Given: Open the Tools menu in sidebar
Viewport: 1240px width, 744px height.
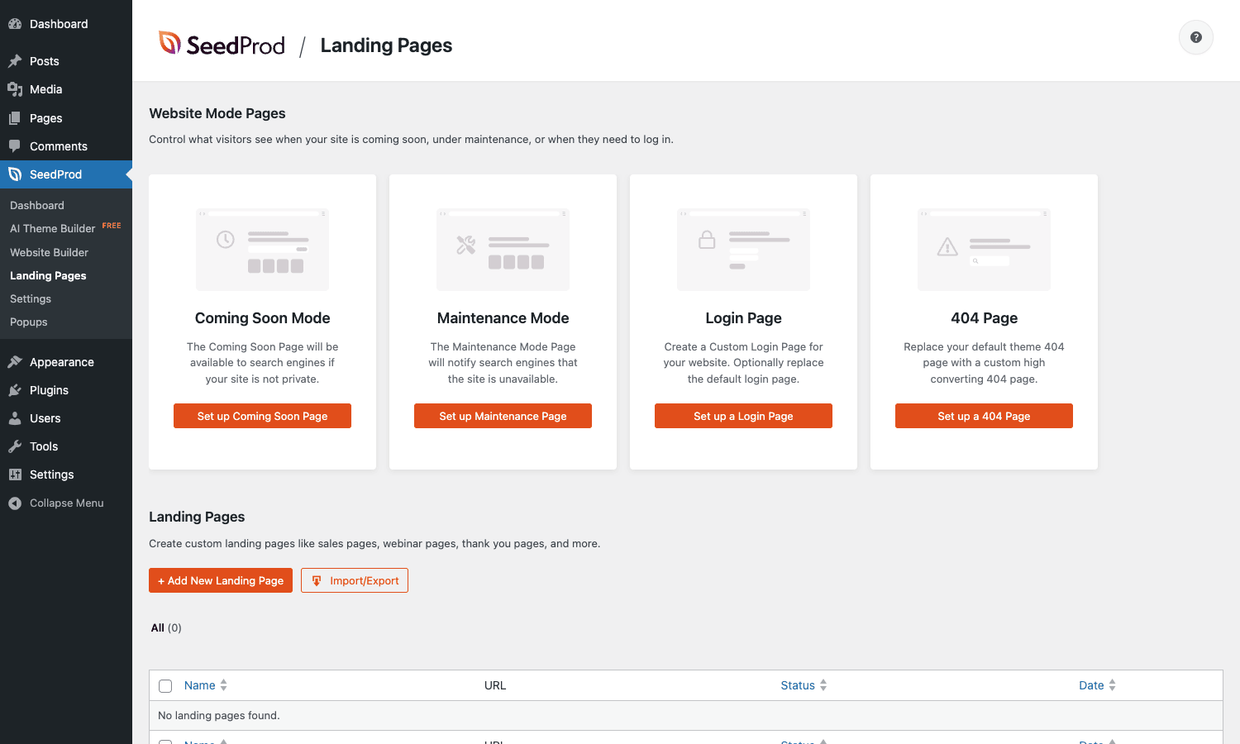Looking at the screenshot, I should [x=66, y=446].
